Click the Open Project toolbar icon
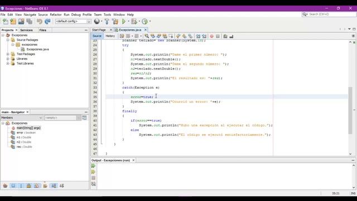The image size is (357, 201). [21, 21]
